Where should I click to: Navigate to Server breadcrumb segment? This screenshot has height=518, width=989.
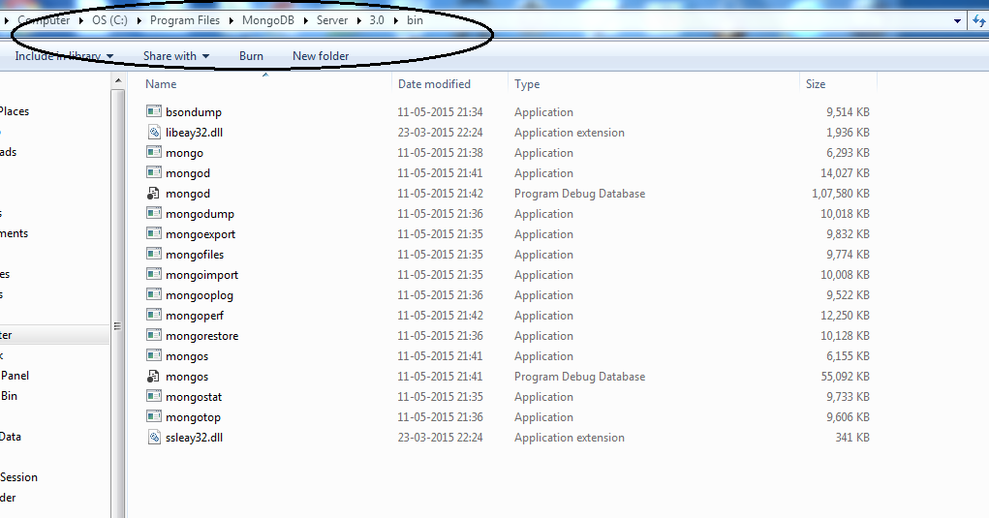(332, 20)
